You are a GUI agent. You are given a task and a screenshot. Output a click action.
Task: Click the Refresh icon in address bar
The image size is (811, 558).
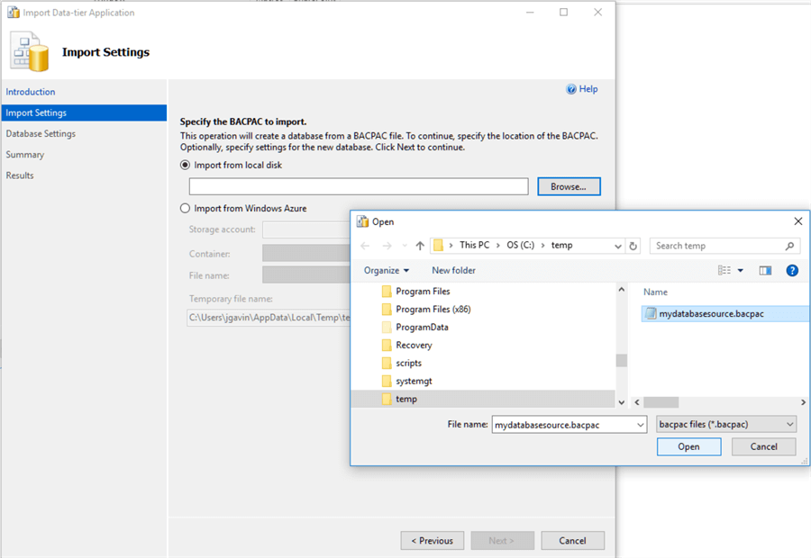[x=633, y=246]
